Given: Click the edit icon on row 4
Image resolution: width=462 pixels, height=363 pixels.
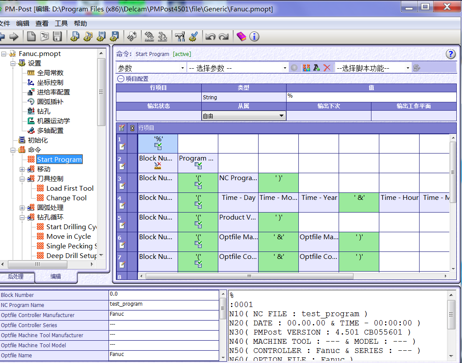Looking at the screenshot, I should click(122, 206).
